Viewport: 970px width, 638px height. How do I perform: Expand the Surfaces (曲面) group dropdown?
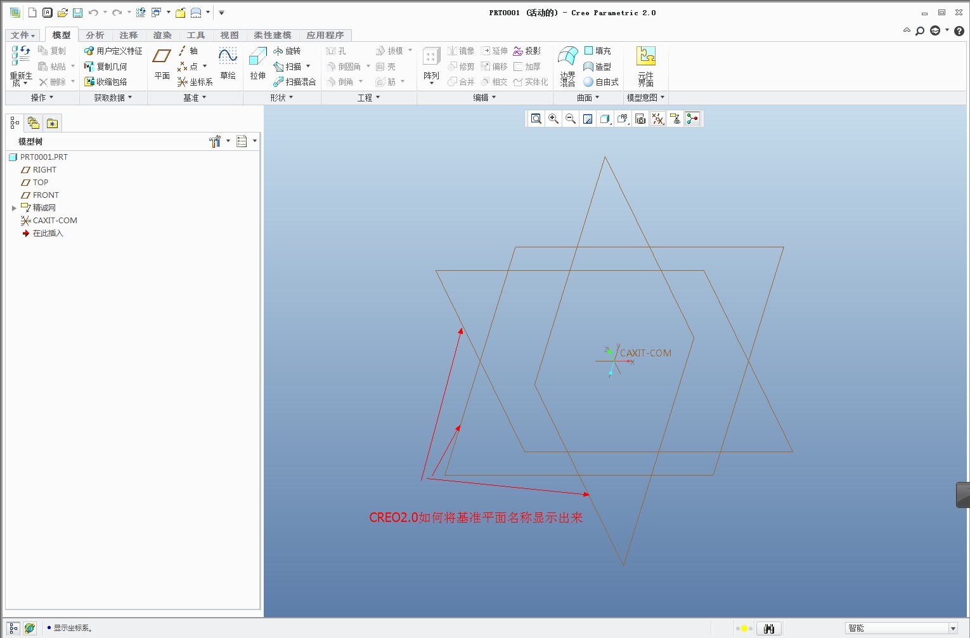[x=588, y=98]
